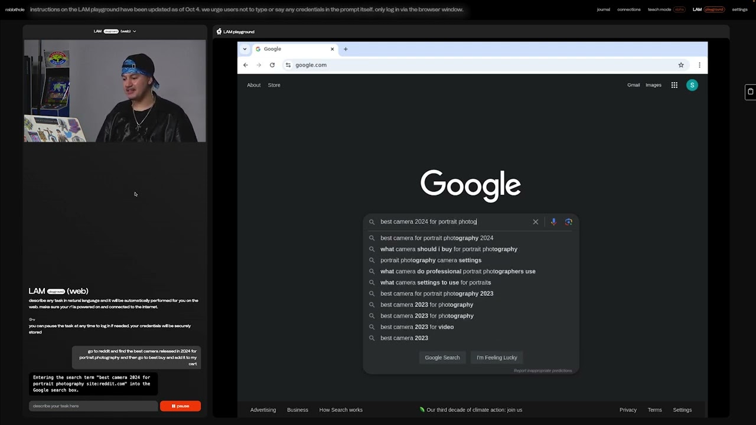Start voice search with microphone
The height and width of the screenshot is (425, 756).
pos(553,222)
